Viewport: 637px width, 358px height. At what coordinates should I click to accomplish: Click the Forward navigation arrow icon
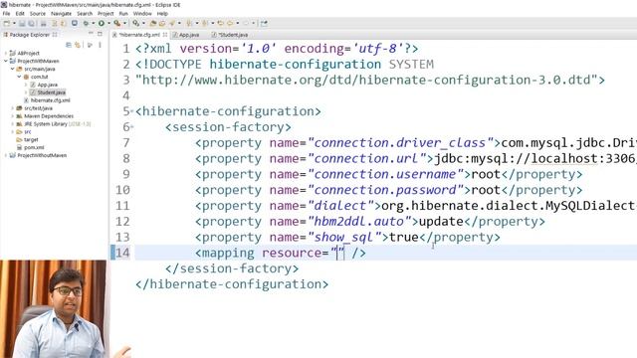(246, 23)
